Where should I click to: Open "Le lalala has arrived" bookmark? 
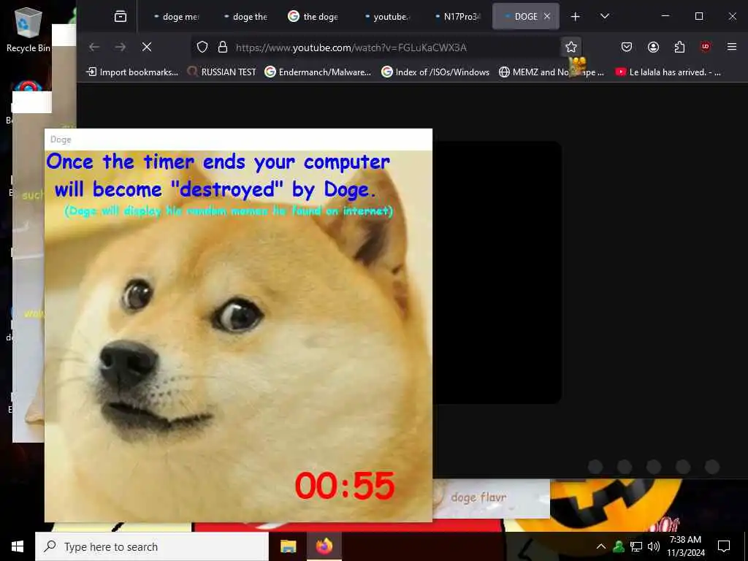tap(668, 72)
